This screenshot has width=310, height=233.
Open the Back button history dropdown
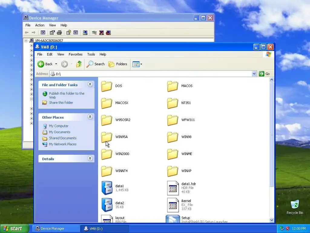coord(56,64)
